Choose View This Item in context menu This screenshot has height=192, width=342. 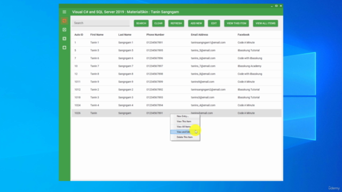coord(185,122)
